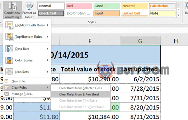188x120 pixels.
Task: Click the Highlight Cells Rules icon
Action: coord(9,25)
